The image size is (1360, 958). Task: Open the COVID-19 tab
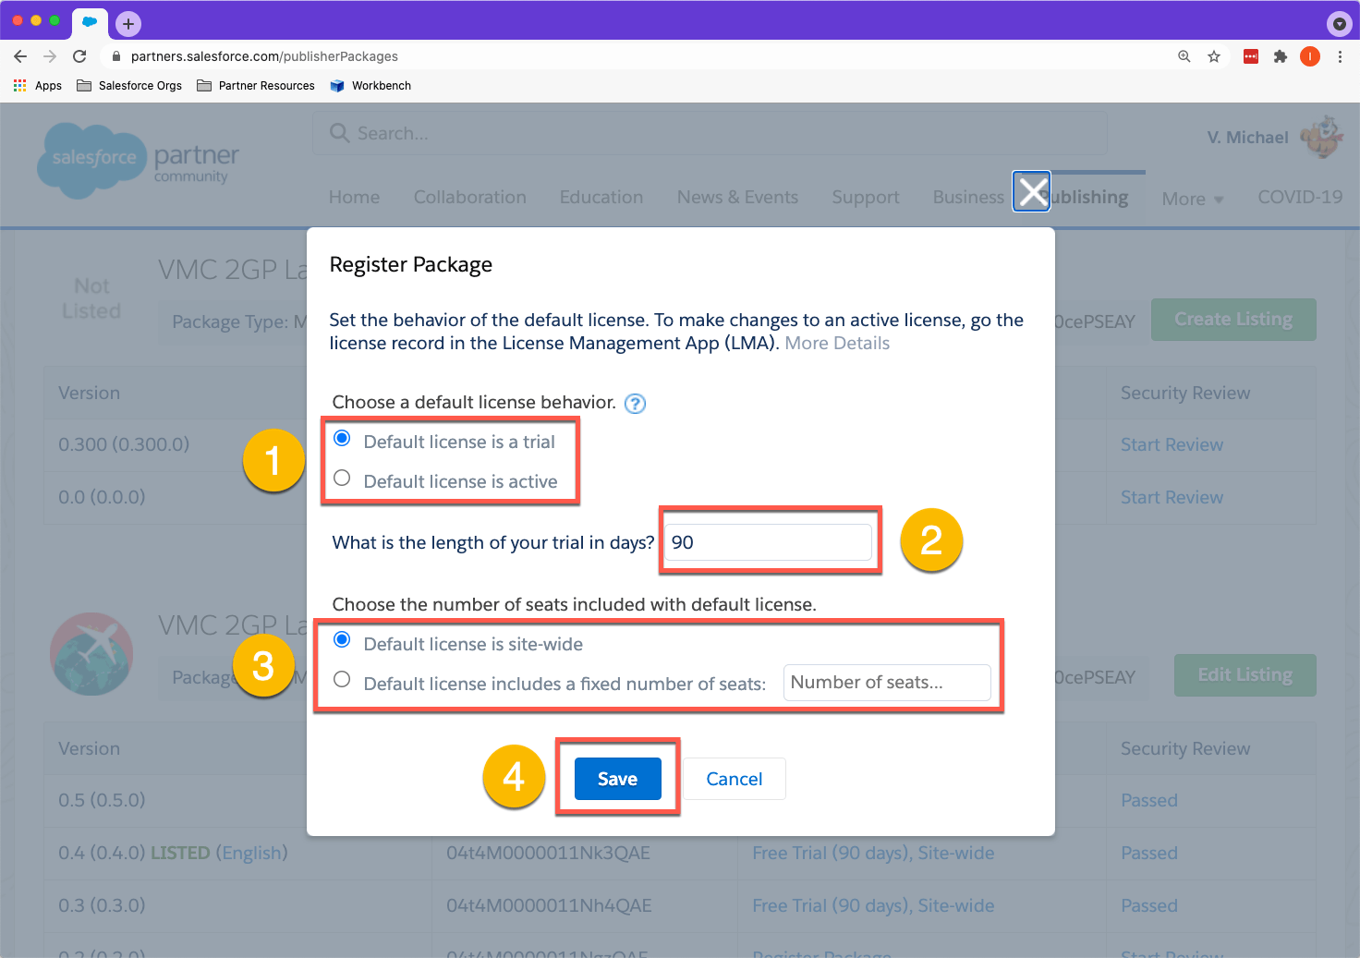1300,197
